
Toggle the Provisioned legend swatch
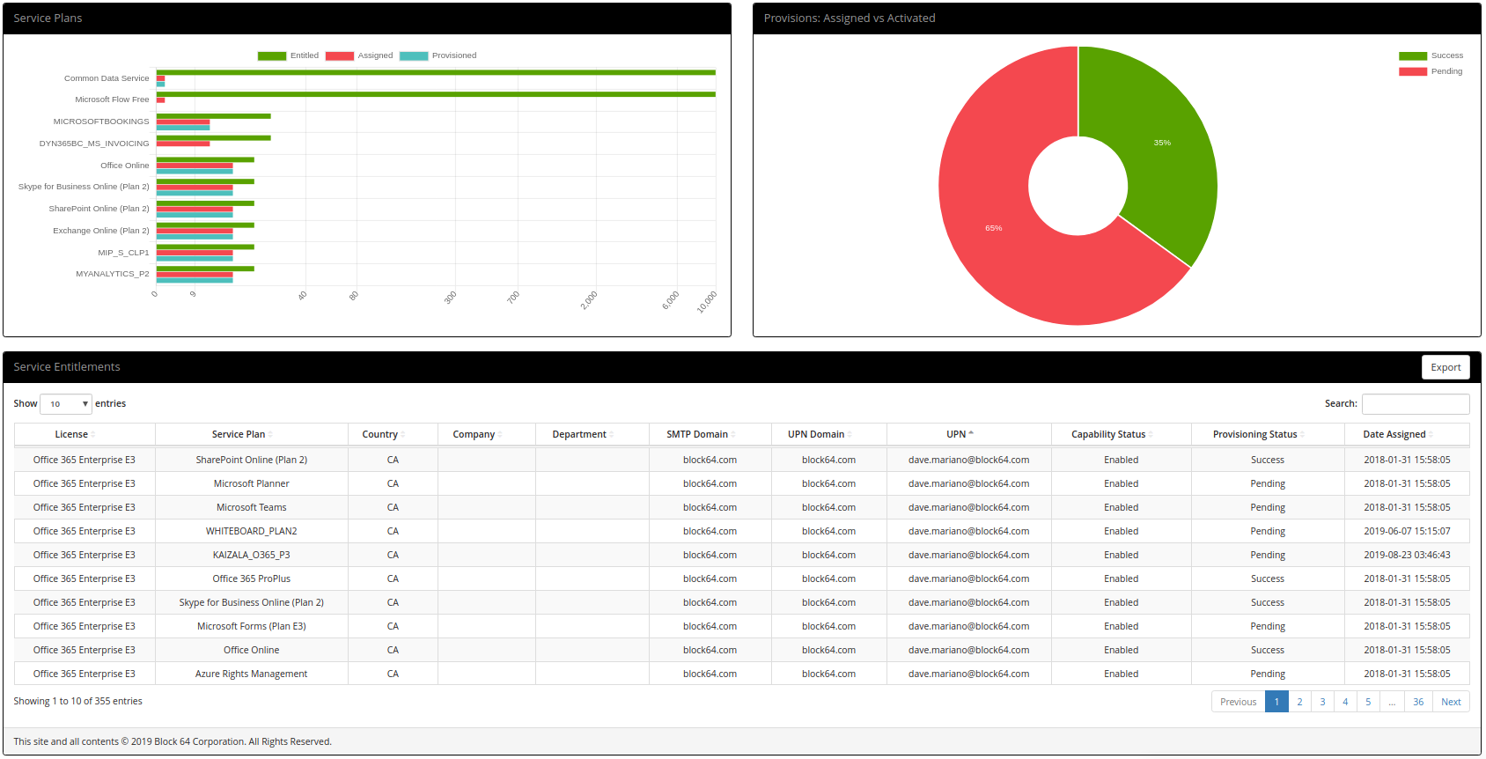[414, 56]
